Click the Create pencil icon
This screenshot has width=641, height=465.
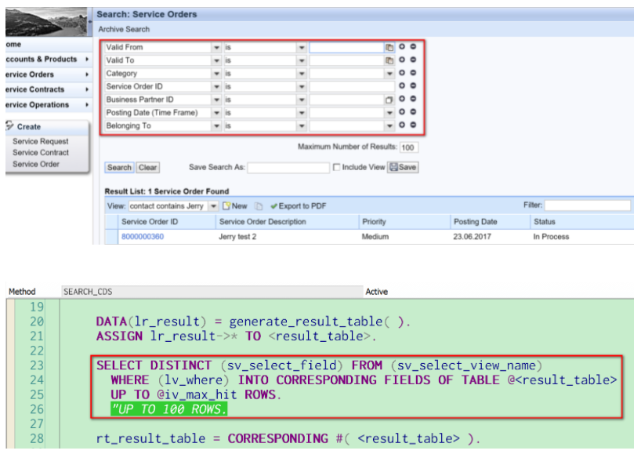click(10, 125)
